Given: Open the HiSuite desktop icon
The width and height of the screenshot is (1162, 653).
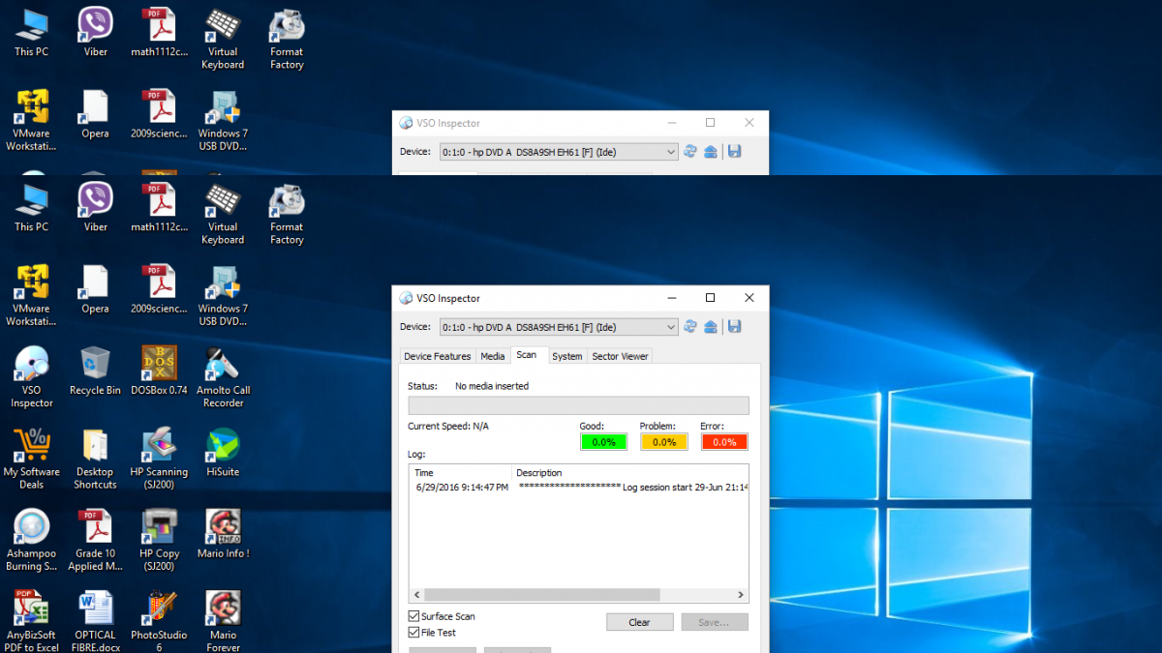Looking at the screenshot, I should (x=223, y=453).
